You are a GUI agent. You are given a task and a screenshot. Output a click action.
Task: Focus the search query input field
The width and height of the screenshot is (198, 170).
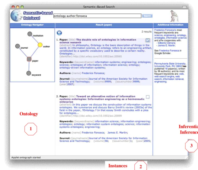pos(97,16)
